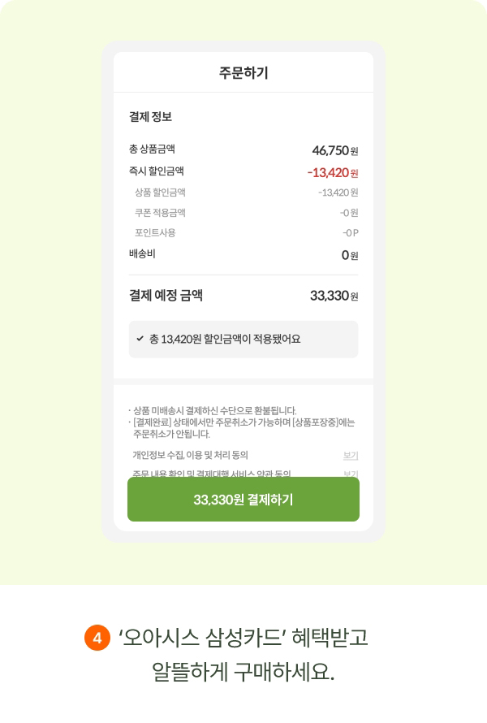
Task: Click the 개인정보 수집, 이용 및 처리 동의 text
Action: (x=190, y=455)
